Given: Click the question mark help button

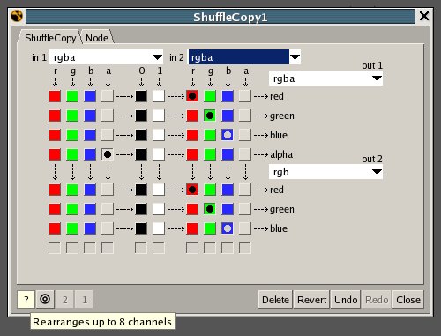Looking at the screenshot, I should [x=26, y=299].
